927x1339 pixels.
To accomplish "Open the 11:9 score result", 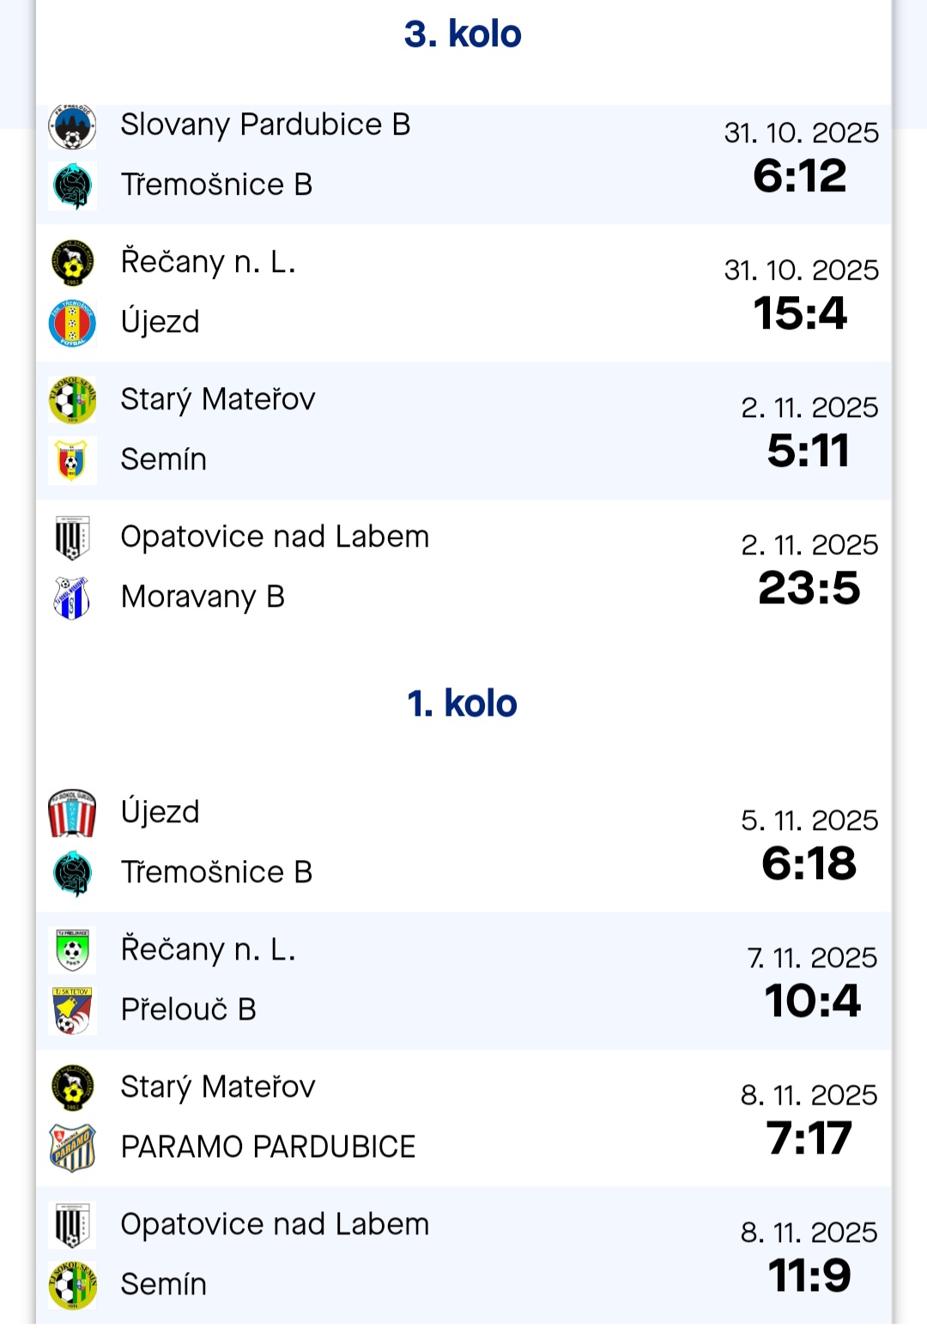I will coord(809,1276).
